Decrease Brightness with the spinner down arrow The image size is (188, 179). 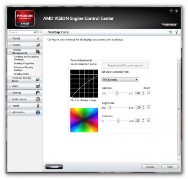pos(143,109)
